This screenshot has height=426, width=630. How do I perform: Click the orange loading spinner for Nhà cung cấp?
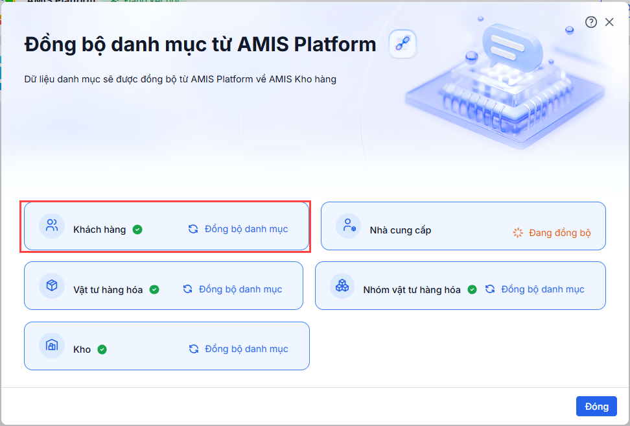pyautogui.click(x=518, y=233)
